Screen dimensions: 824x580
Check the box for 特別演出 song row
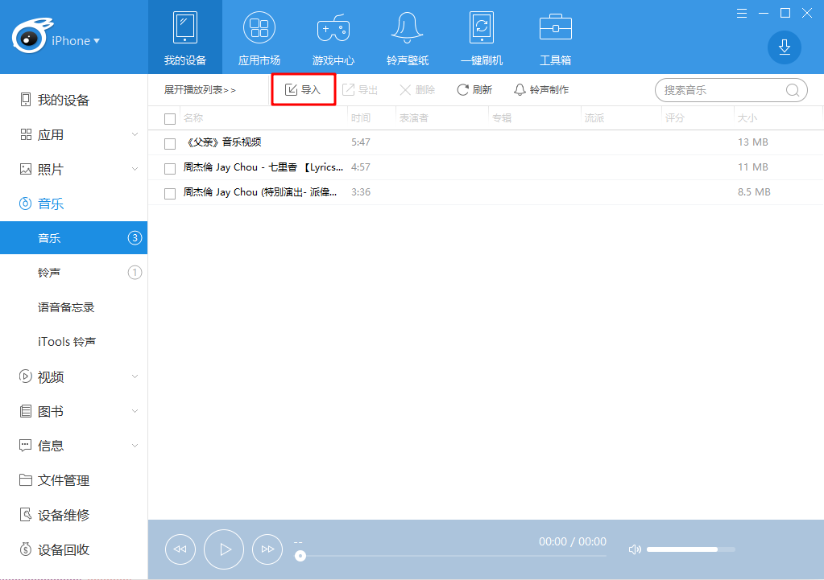(x=170, y=194)
